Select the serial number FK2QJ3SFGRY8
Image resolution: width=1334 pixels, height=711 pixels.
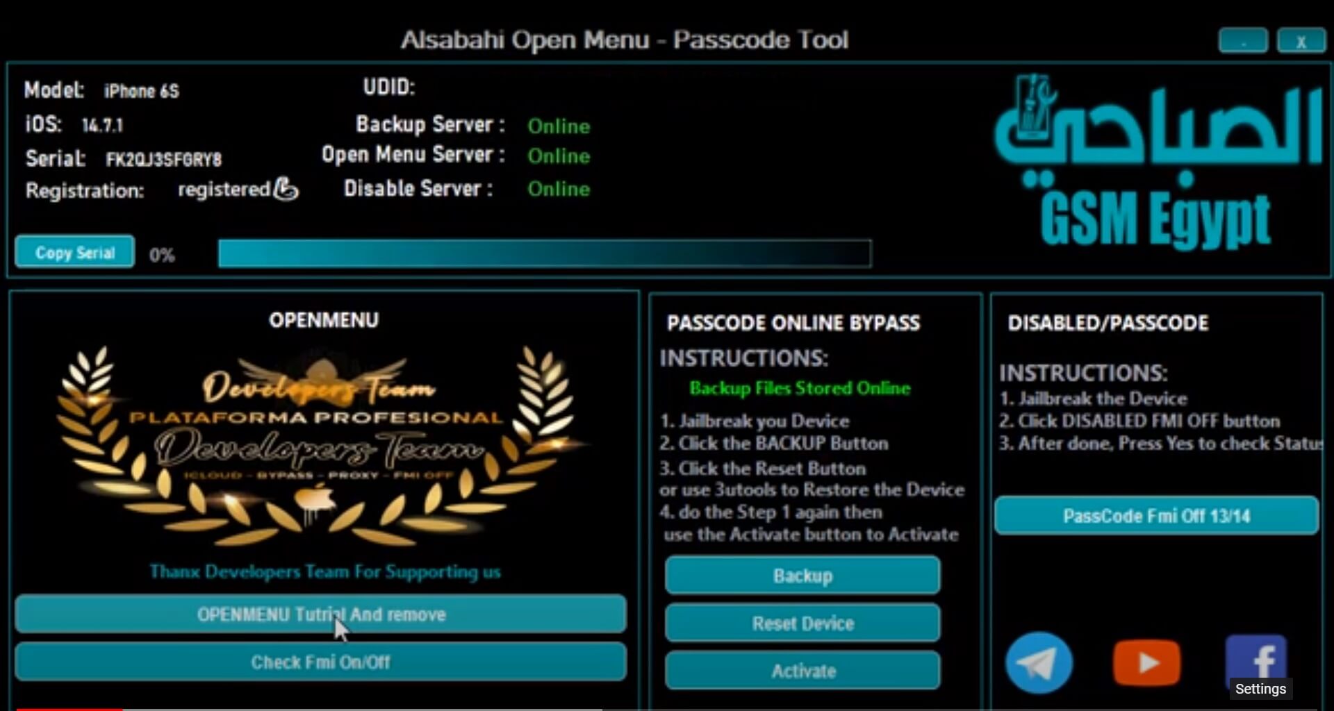(163, 160)
